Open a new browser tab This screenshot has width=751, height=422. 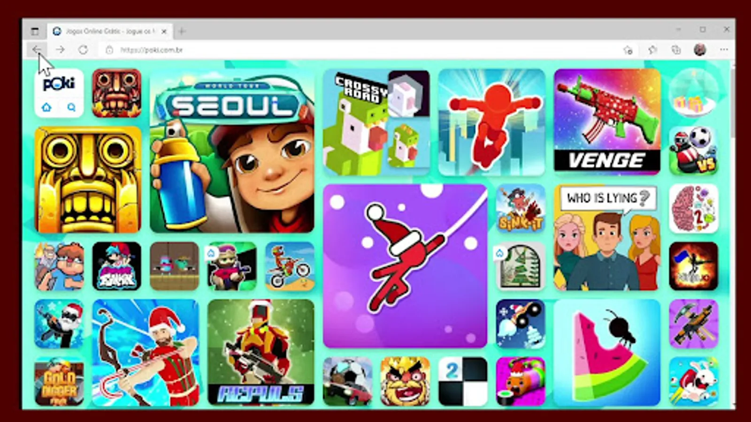coord(182,31)
